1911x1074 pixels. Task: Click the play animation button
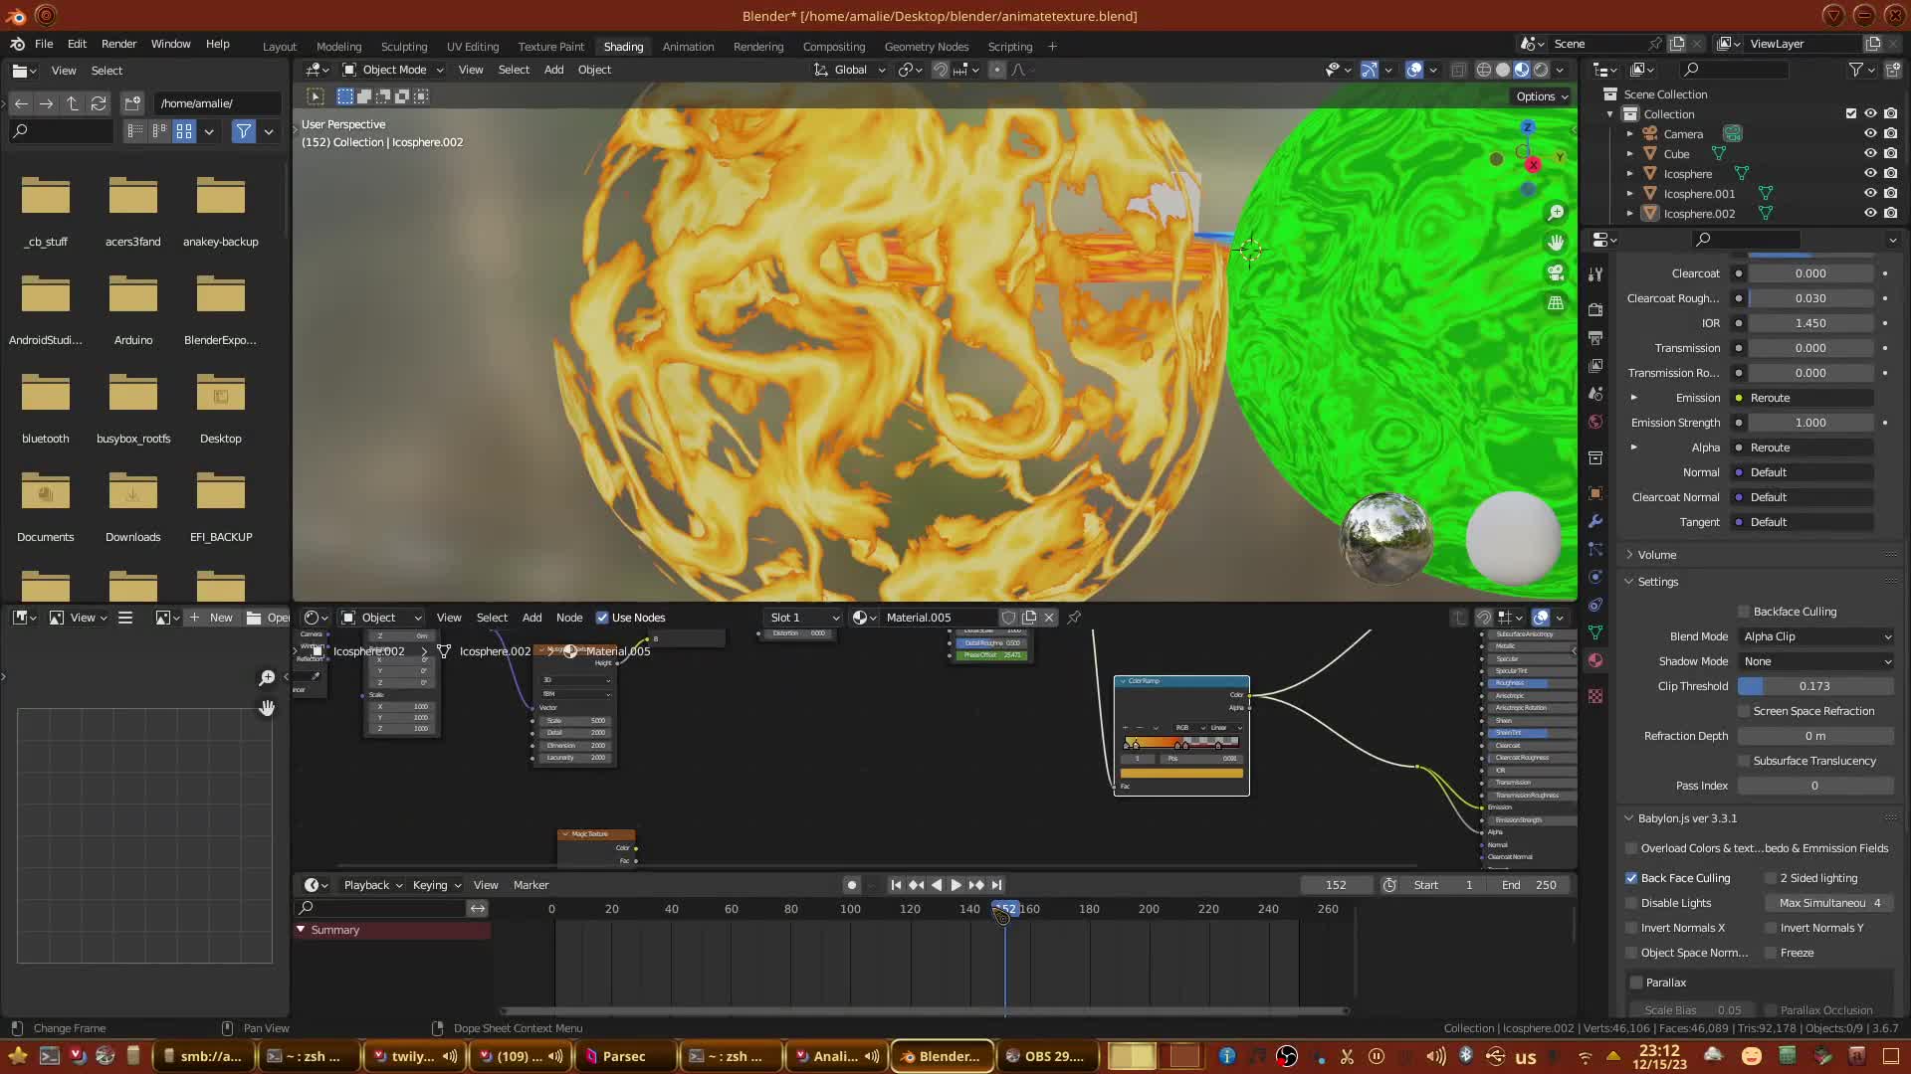[955, 885]
